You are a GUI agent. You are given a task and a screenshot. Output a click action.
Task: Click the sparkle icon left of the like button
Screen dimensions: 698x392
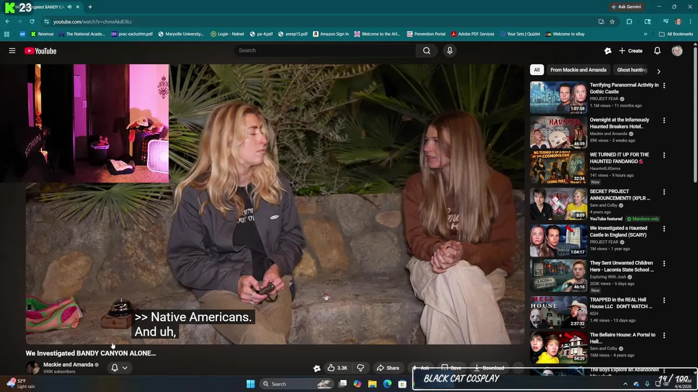point(317,368)
